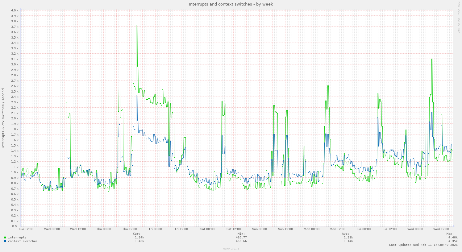
Task: Click the 'Thu 12:00' x-axis label
Action: point(130,229)
